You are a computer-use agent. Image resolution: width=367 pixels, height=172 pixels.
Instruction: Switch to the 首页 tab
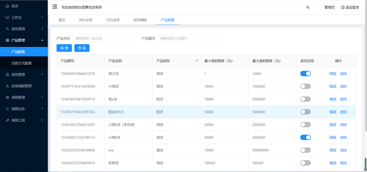(62, 20)
